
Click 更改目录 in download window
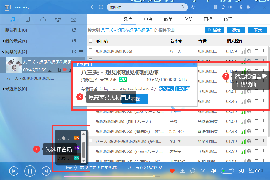tap(167, 89)
